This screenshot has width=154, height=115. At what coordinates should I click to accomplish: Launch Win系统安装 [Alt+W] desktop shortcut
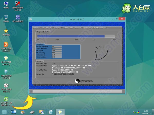coord(6,74)
